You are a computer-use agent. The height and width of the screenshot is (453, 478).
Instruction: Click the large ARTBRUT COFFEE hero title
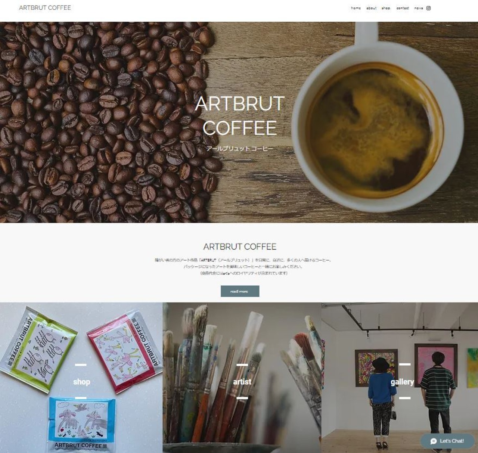point(240,116)
